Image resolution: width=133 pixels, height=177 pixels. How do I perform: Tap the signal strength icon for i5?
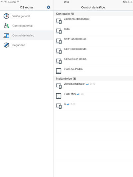coord(68,104)
